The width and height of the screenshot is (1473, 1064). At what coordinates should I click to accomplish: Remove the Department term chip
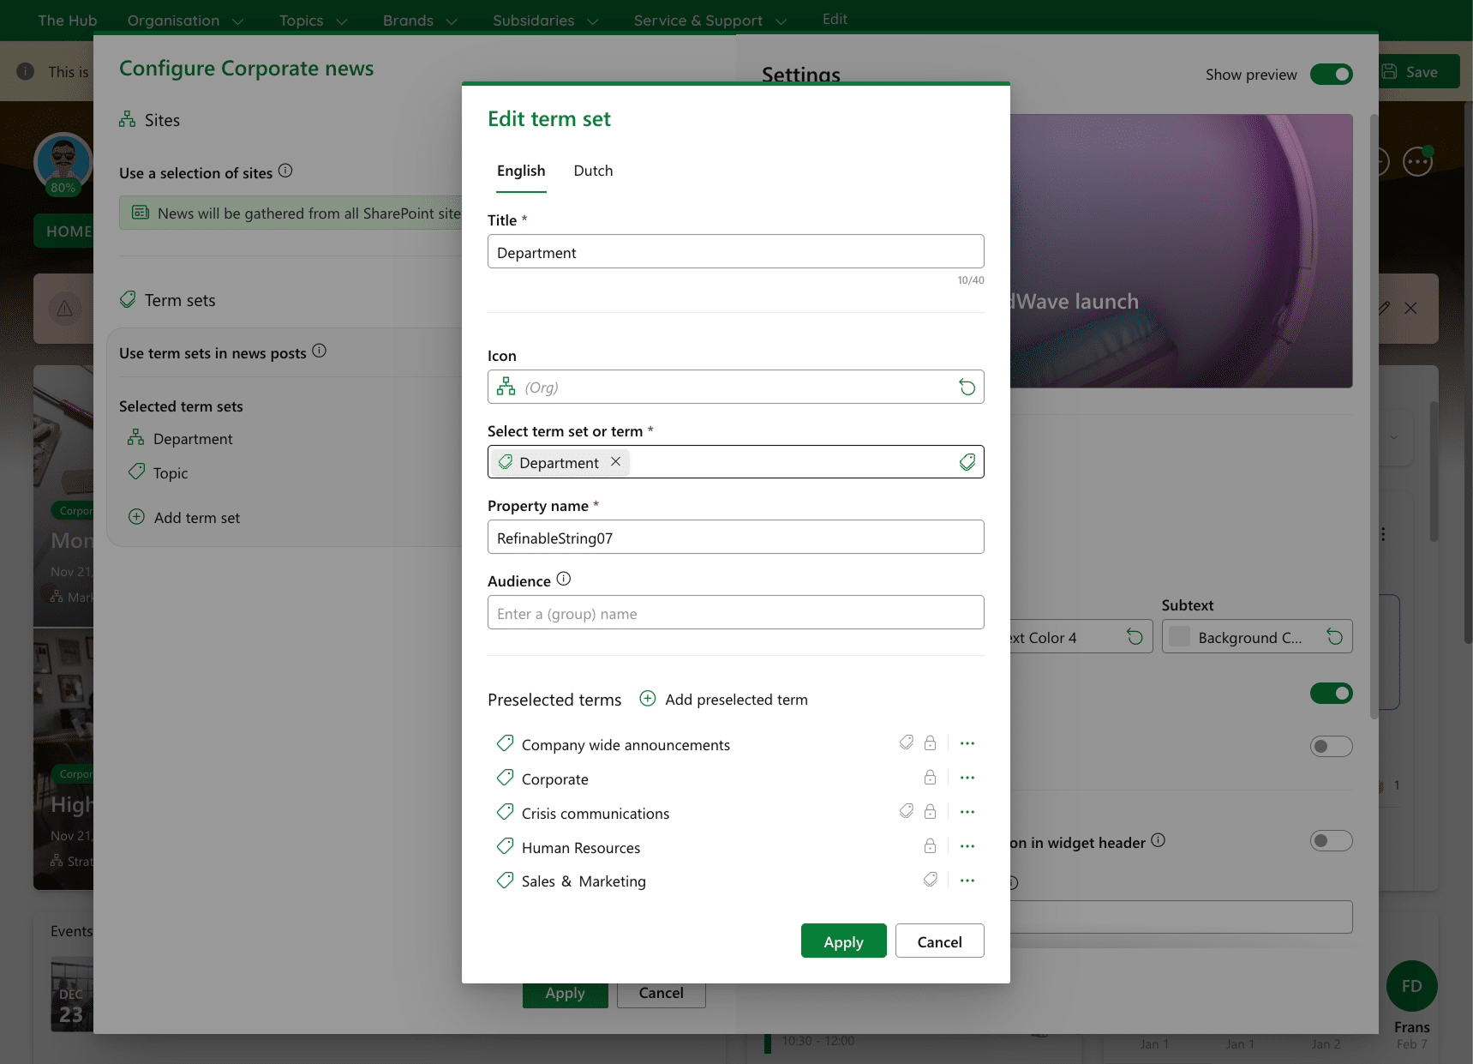(615, 462)
